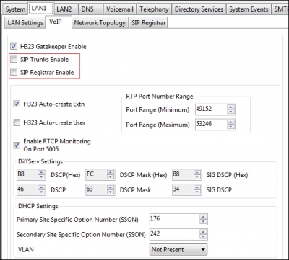Select the LAN1 tab
Image resolution: width=289 pixels, height=260 pixels.
click(41, 9)
